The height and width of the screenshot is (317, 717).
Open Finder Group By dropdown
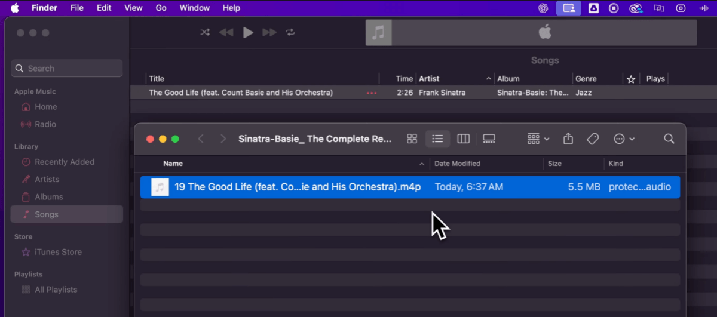tap(538, 139)
